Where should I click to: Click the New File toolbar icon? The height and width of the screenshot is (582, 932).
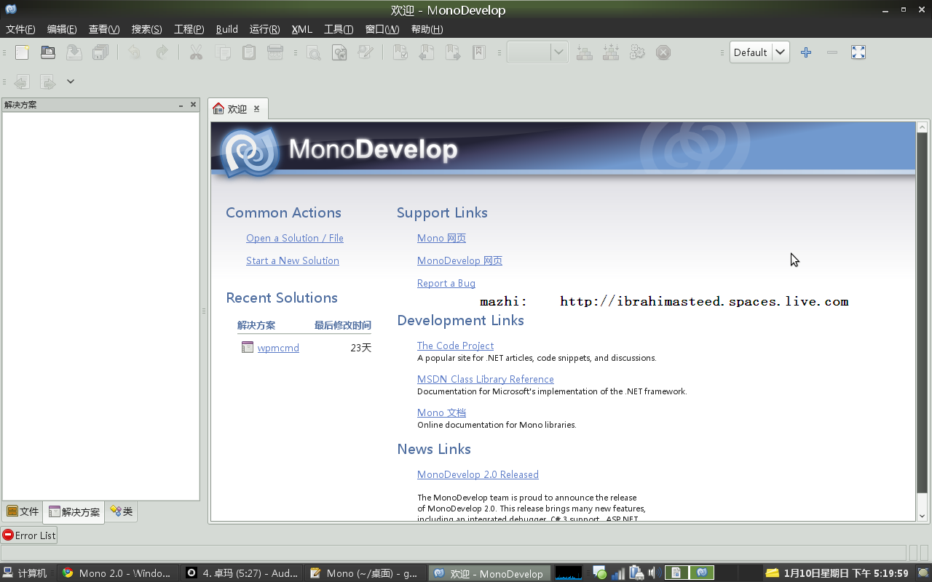click(x=22, y=52)
